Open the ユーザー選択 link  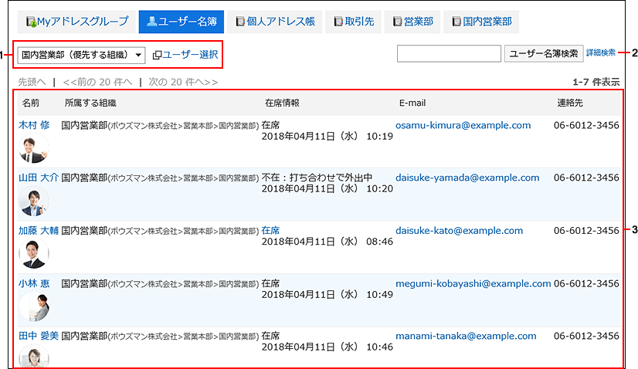(191, 55)
